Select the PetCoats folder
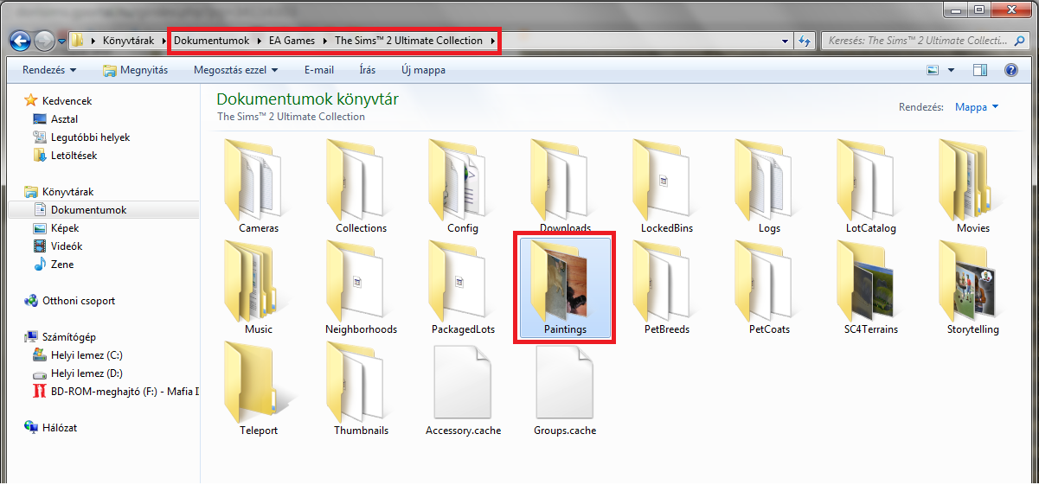 pos(769,288)
